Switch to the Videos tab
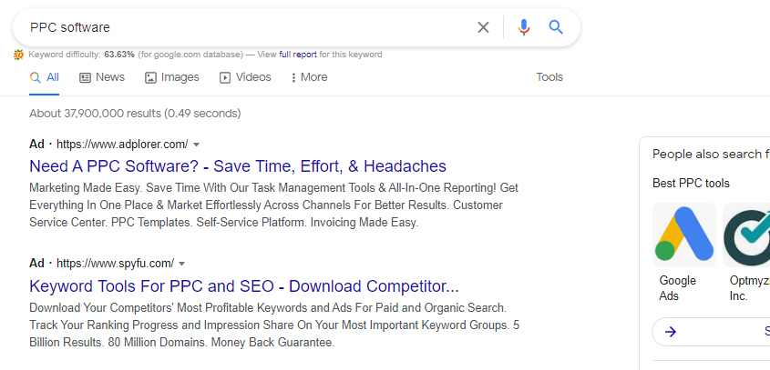The width and height of the screenshot is (770, 370). (x=245, y=77)
